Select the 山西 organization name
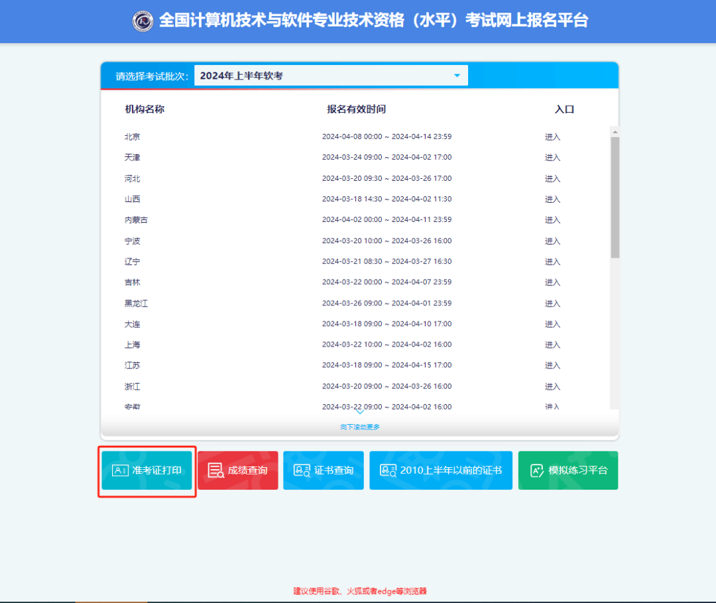The height and width of the screenshot is (603, 716). coord(133,199)
